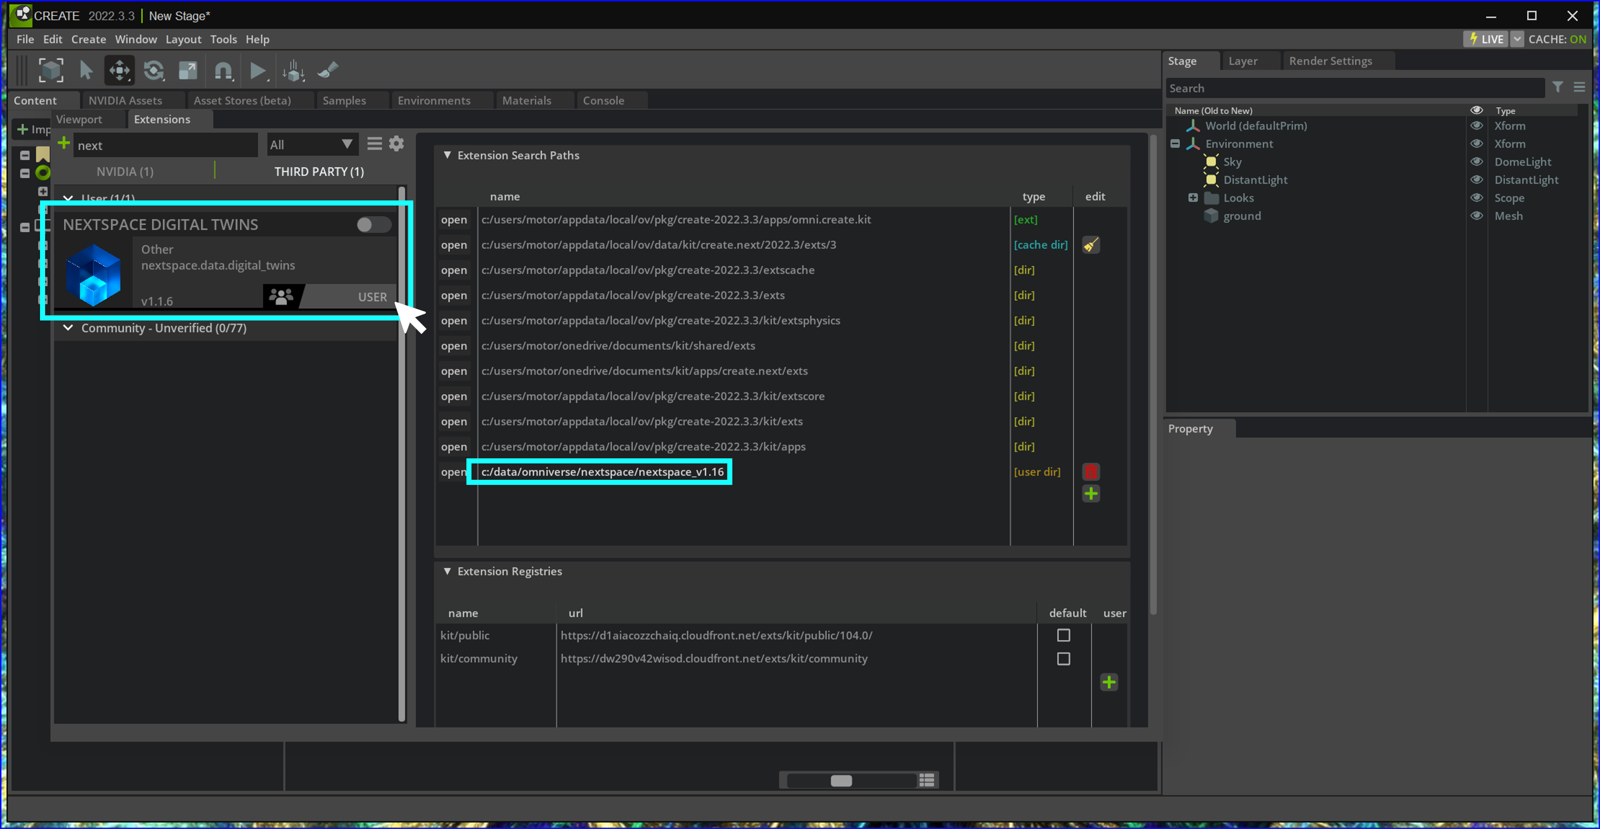Screen dimensions: 1600x829
Task: Select the Move tool in toolbar
Action: pos(119,70)
